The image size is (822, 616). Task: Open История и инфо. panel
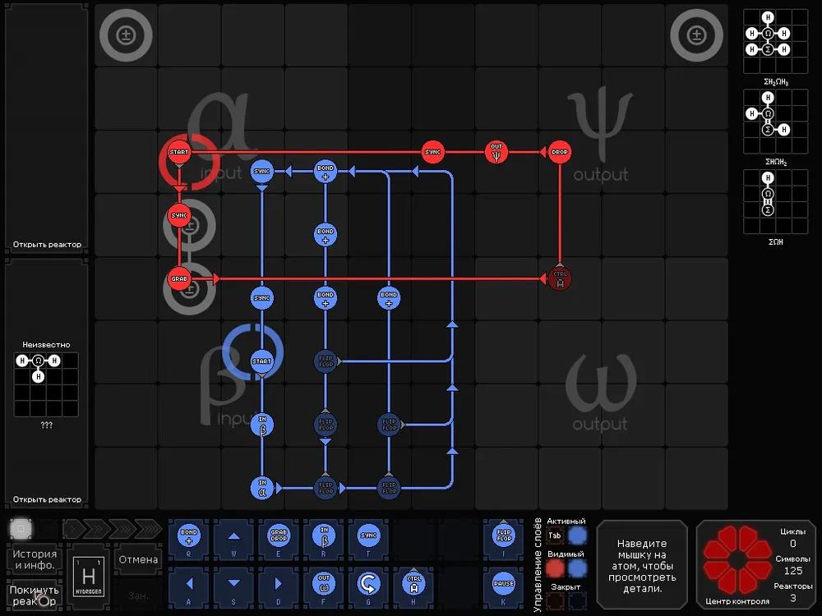pos(35,559)
